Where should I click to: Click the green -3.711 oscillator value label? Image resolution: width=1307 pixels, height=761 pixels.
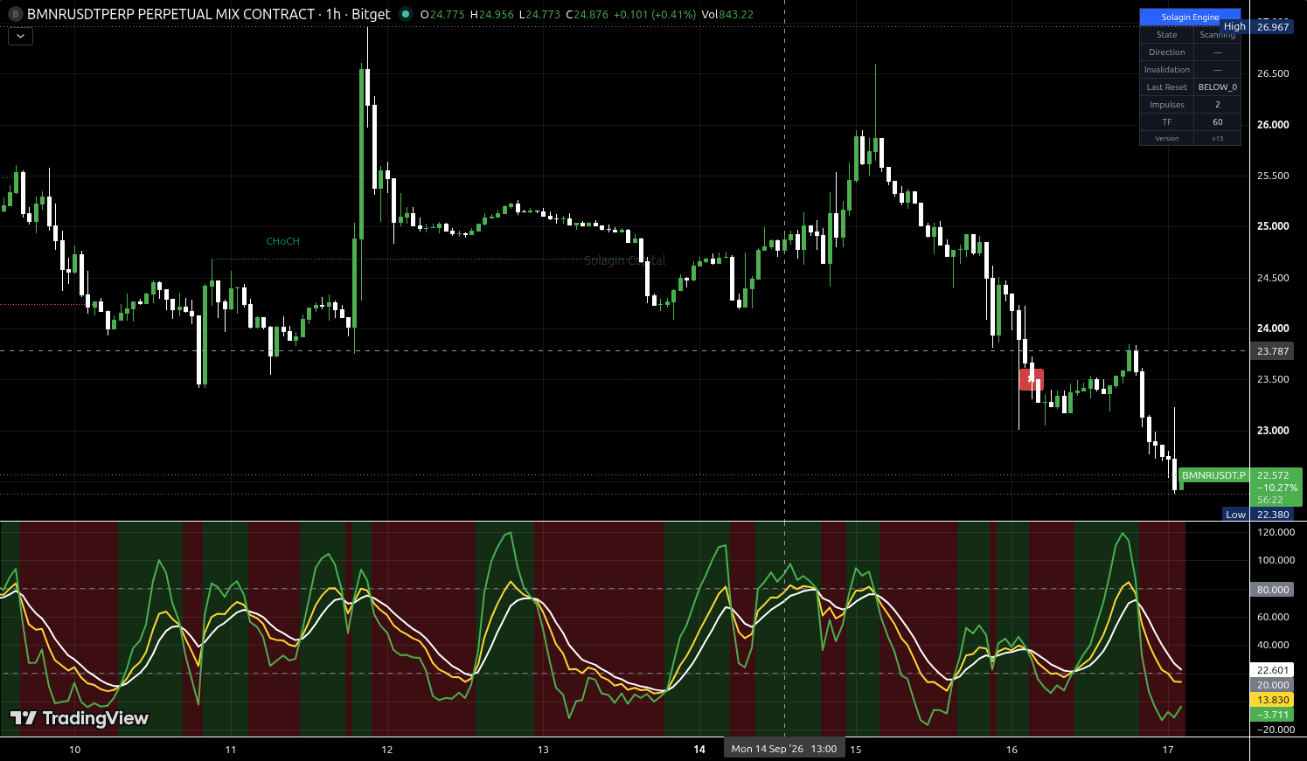click(1272, 715)
